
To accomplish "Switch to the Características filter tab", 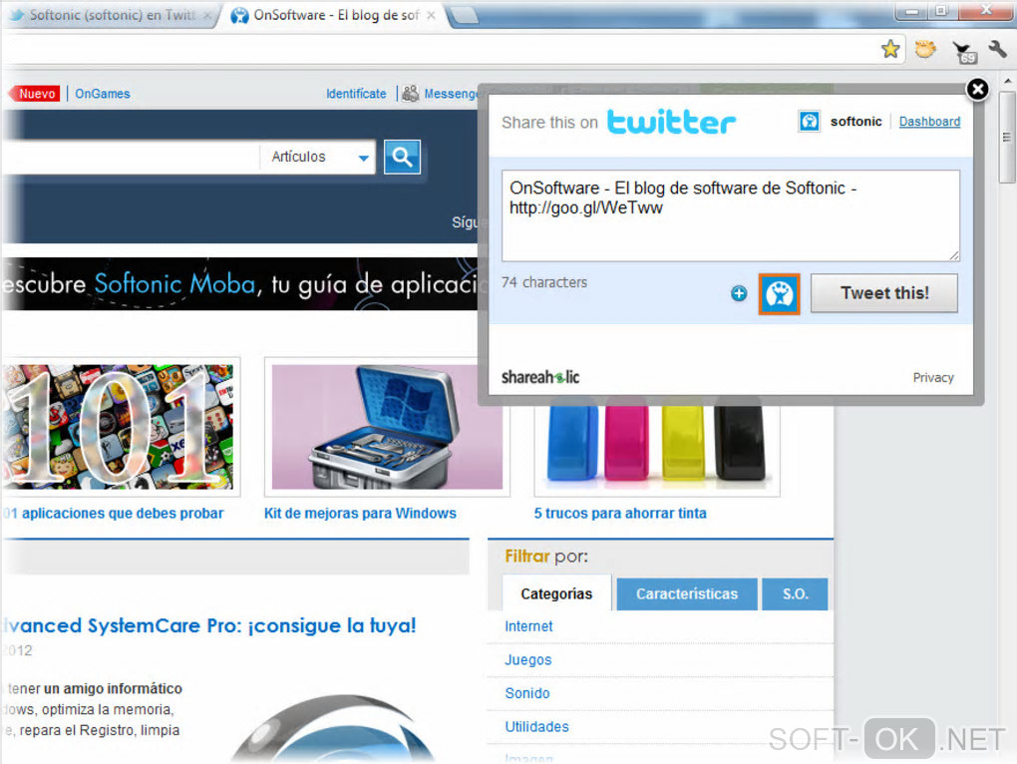I will click(x=687, y=594).
